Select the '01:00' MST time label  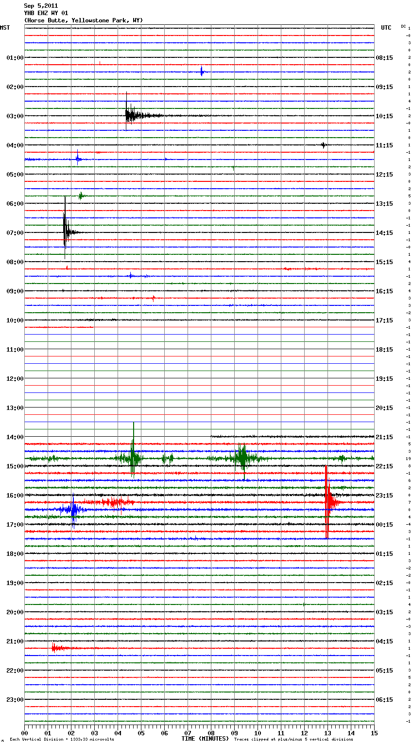click(x=15, y=58)
